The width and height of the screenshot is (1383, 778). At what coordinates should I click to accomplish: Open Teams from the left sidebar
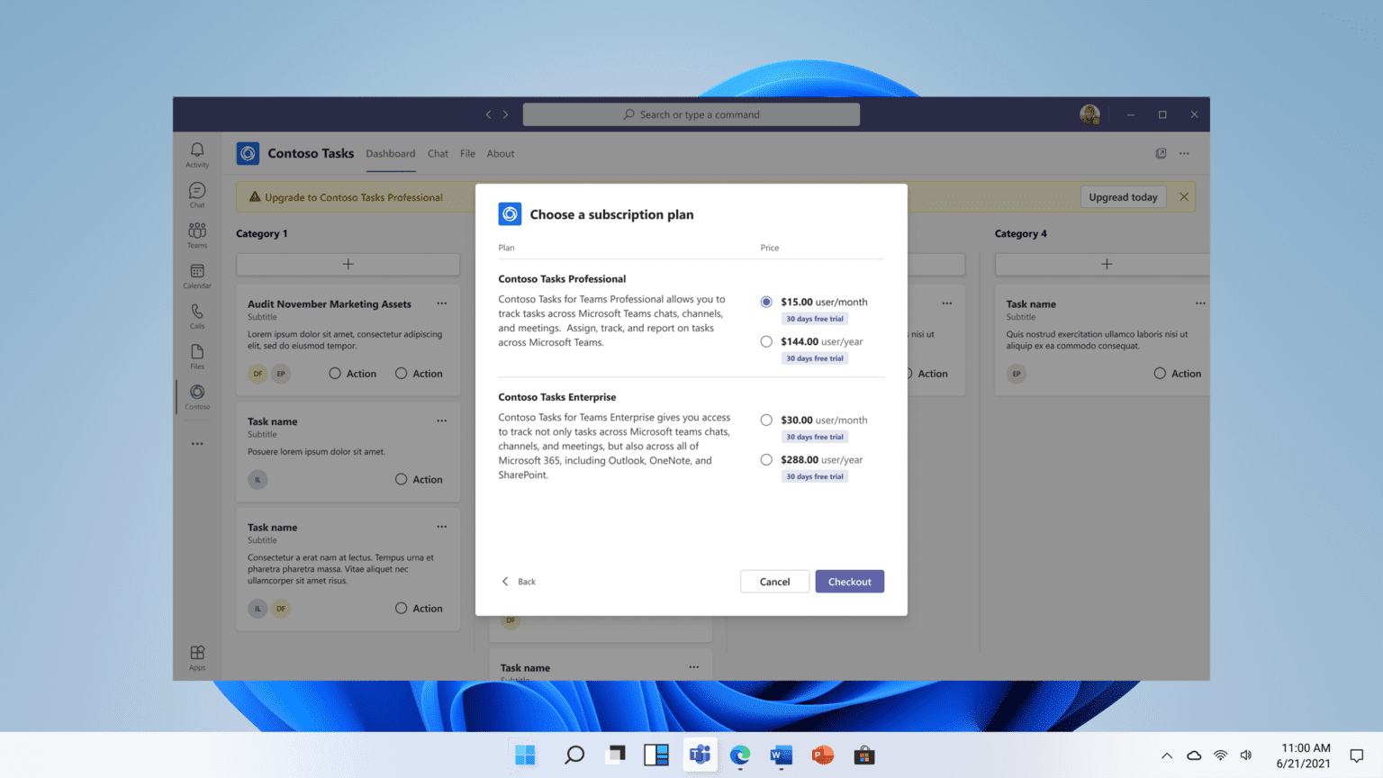196,233
